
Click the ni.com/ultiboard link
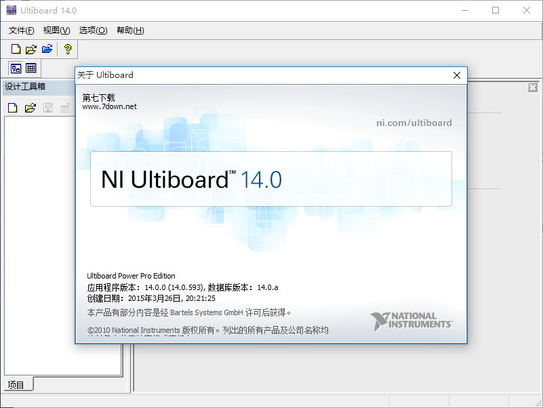pyautogui.click(x=414, y=123)
